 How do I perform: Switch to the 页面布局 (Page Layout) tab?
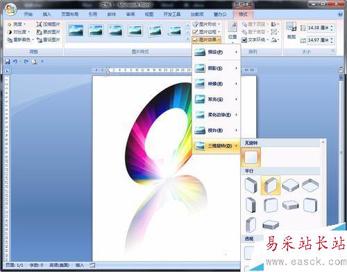(x=69, y=15)
